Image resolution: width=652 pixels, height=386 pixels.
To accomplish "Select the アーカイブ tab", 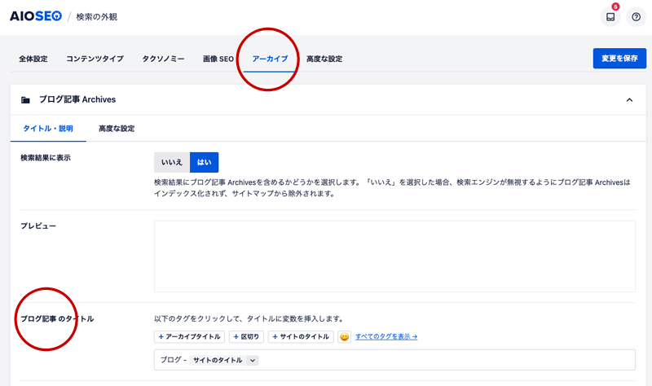I will click(270, 59).
